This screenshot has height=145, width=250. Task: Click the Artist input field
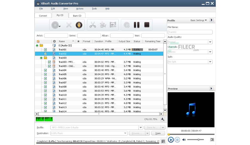point(56,35)
